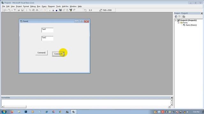This screenshot has height=114, width=204.
Task: Open the Window menu
Action: [73, 6]
